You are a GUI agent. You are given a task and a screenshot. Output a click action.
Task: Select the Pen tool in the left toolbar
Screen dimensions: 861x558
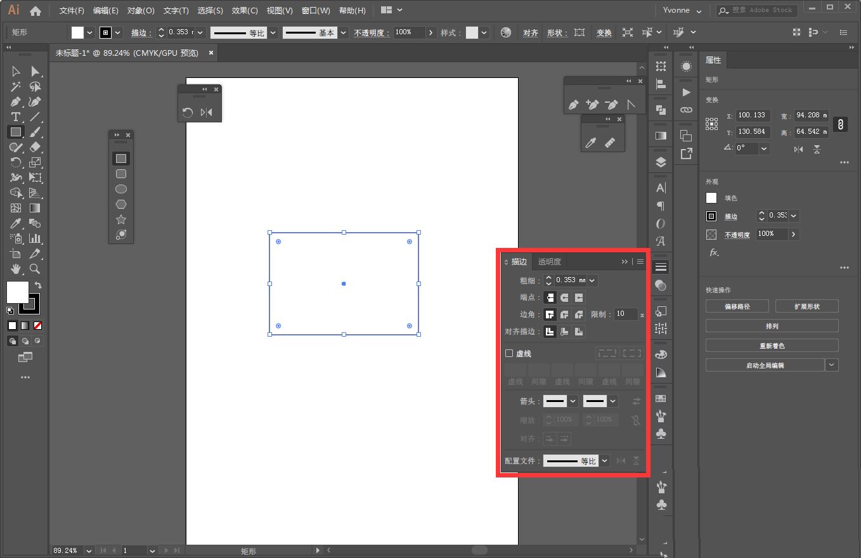click(16, 102)
